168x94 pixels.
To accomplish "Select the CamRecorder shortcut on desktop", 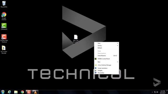I will (x=4, y=38).
